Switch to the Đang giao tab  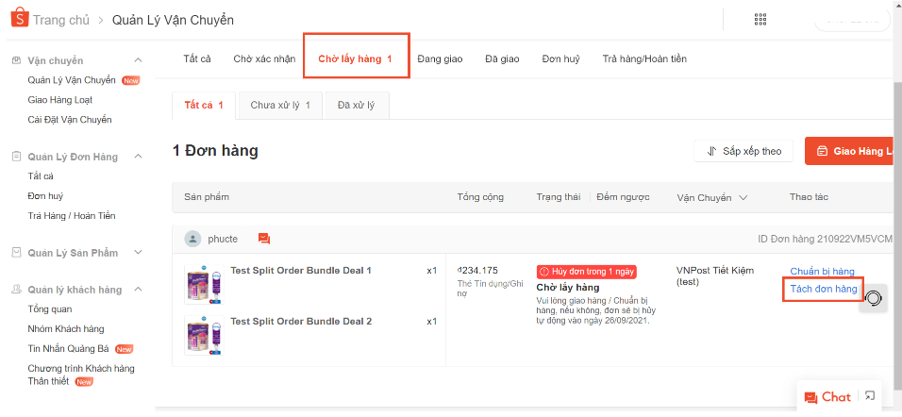[x=440, y=58]
